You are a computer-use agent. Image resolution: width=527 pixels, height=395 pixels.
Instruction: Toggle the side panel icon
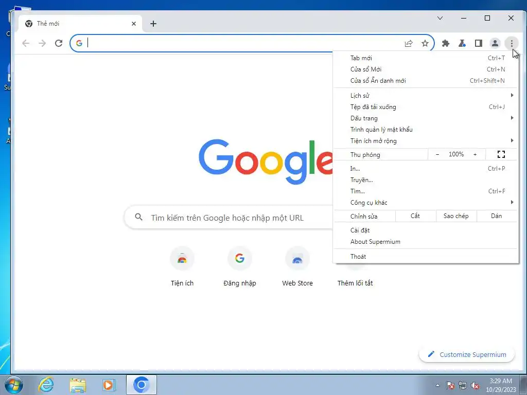click(479, 43)
